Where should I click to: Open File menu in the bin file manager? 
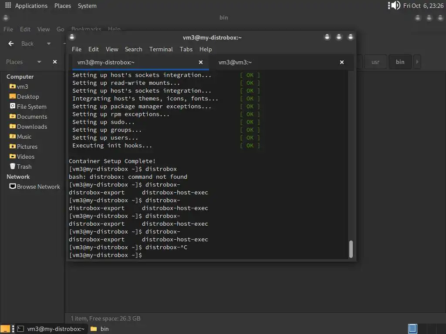pos(8,29)
